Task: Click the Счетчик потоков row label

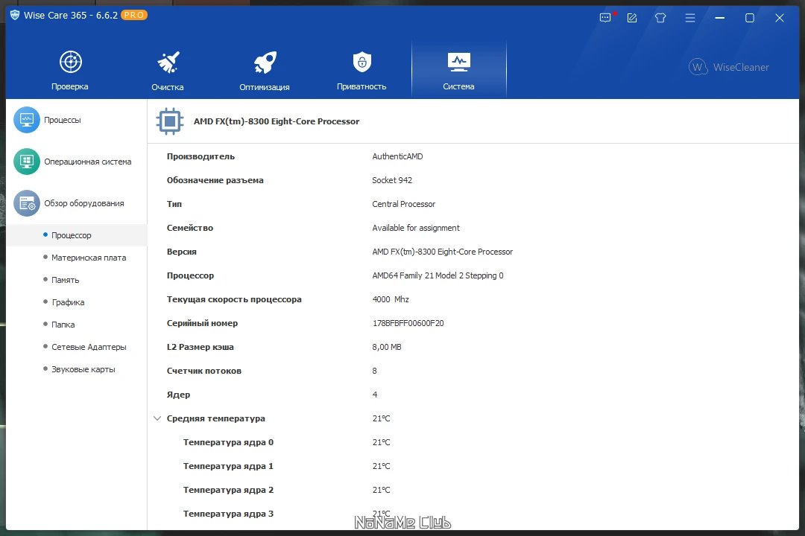Action: pyautogui.click(x=203, y=371)
